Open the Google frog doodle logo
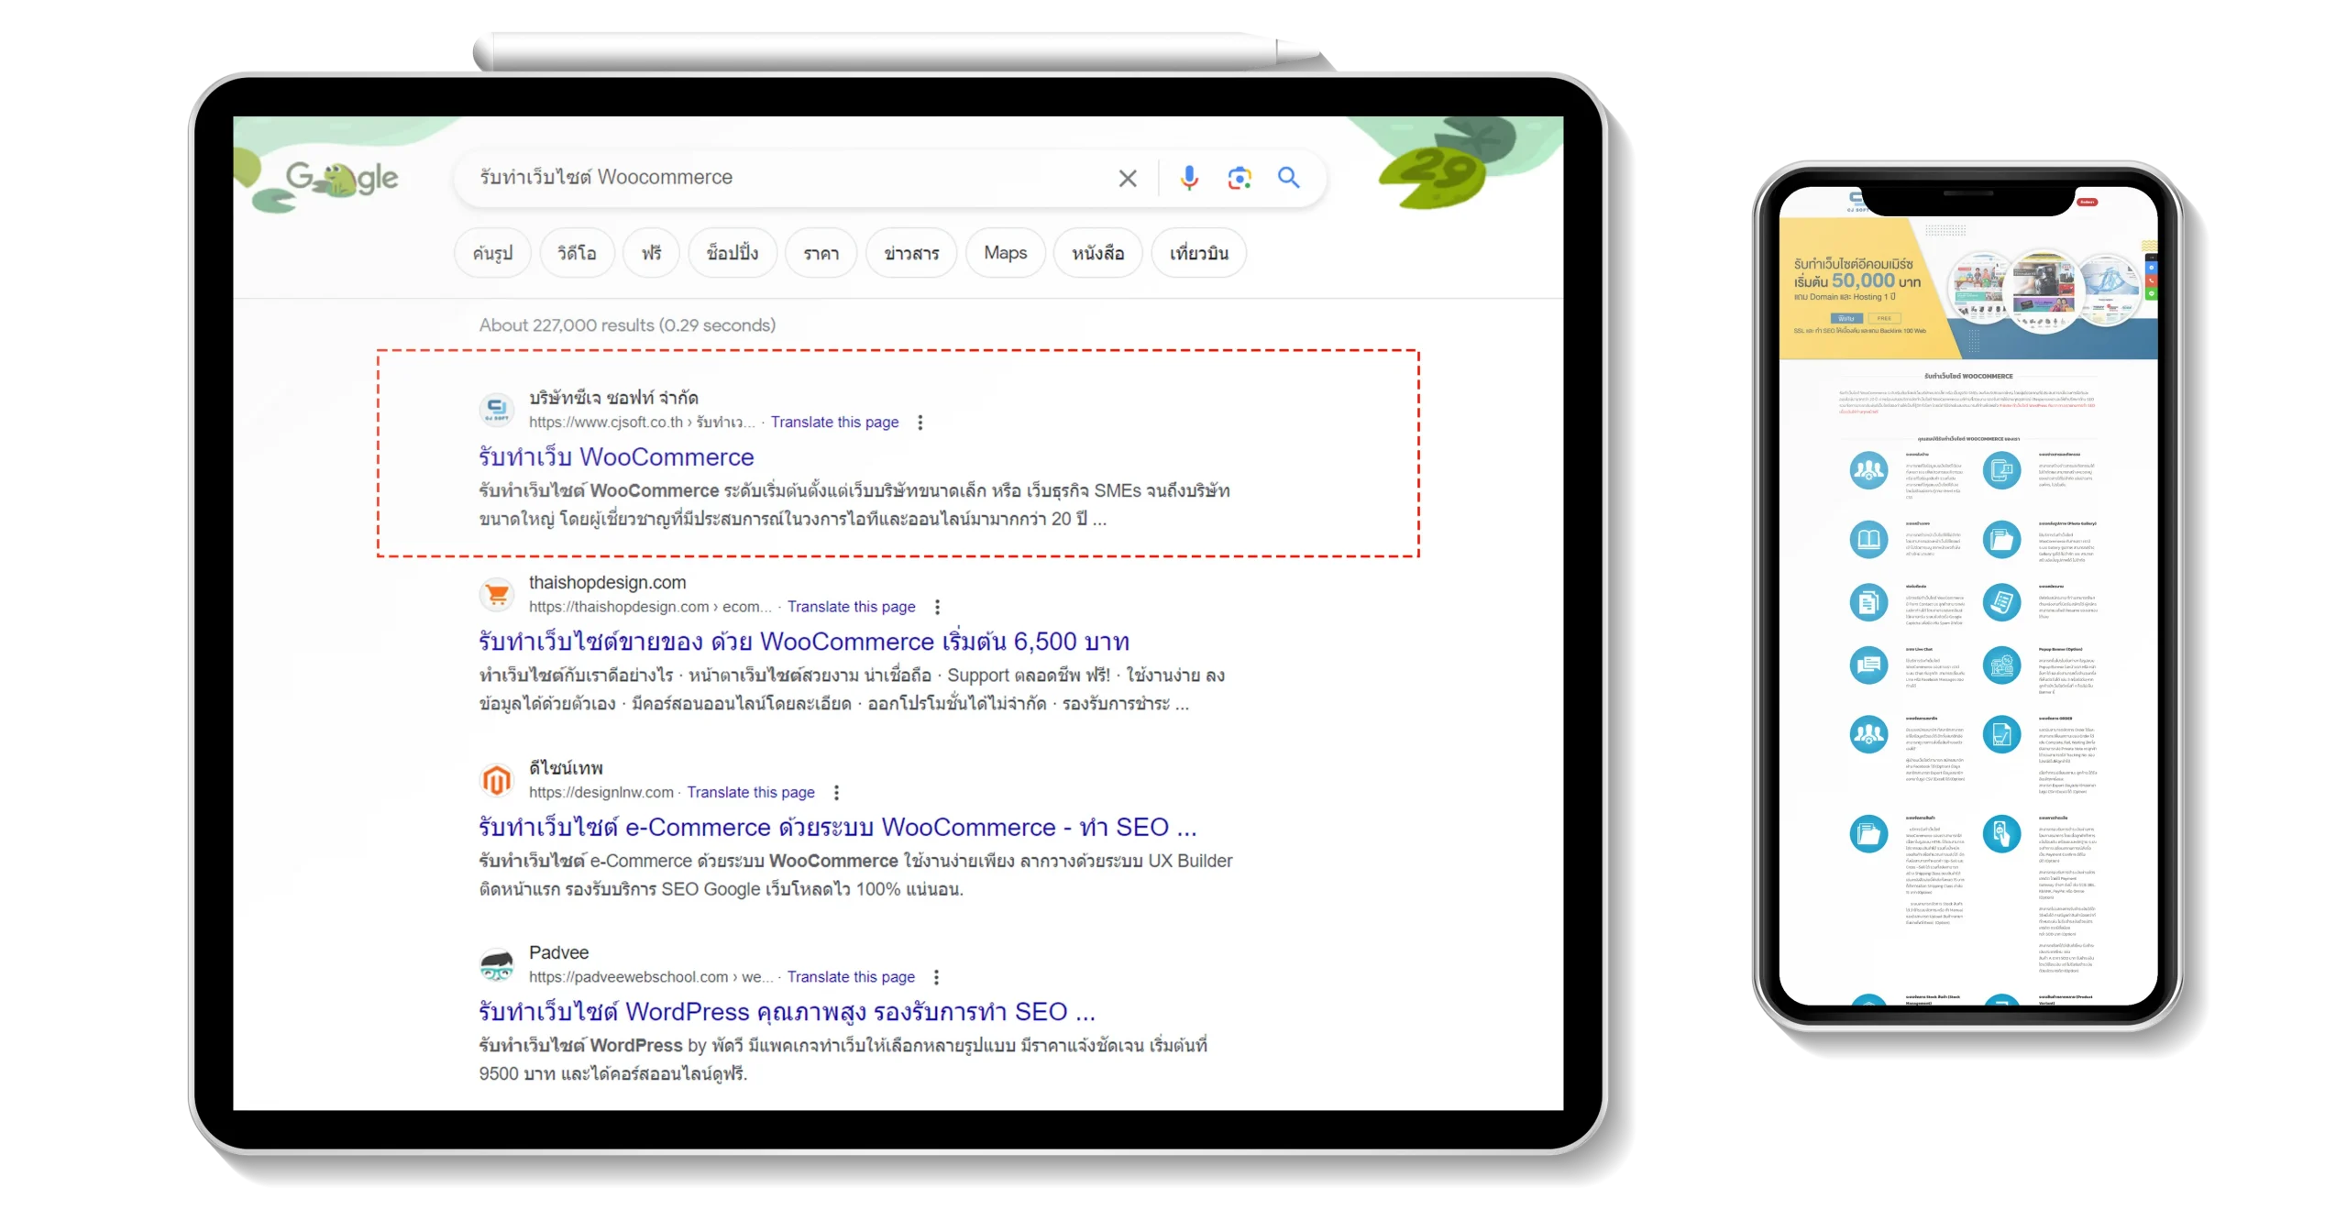This screenshot has height=1231, width=2347. (x=341, y=178)
